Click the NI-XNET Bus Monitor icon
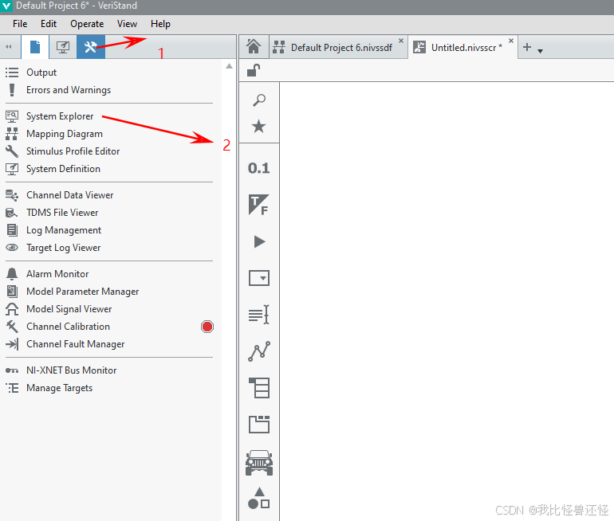The height and width of the screenshot is (521, 614). click(x=12, y=370)
